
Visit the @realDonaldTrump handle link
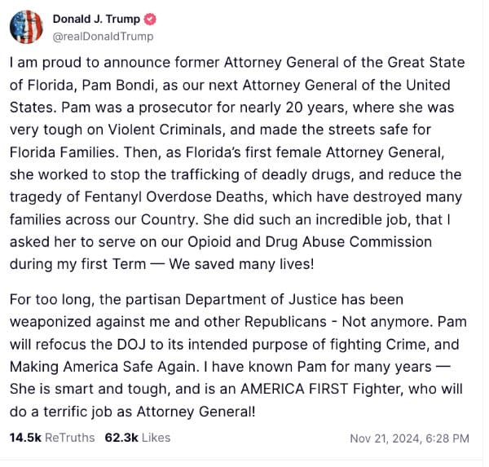103,37
